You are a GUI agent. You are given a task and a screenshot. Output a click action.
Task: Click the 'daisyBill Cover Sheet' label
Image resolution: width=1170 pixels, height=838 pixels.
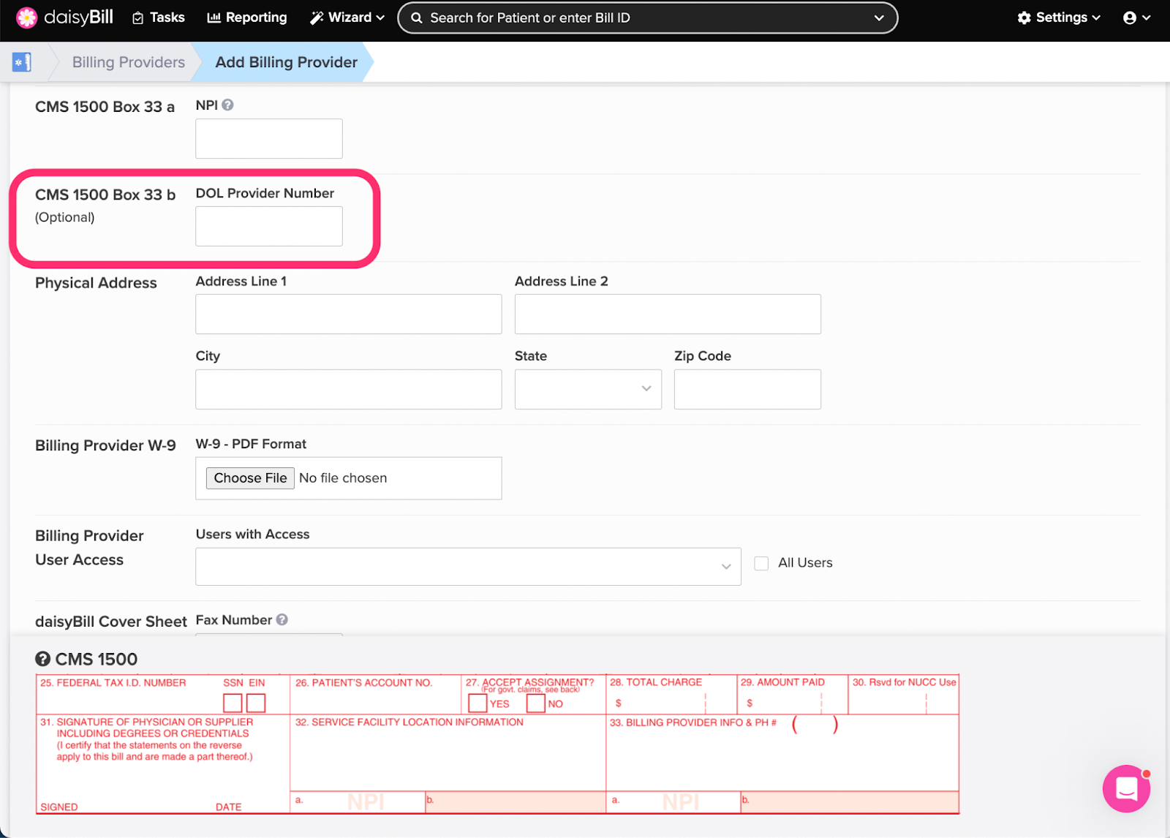(111, 622)
